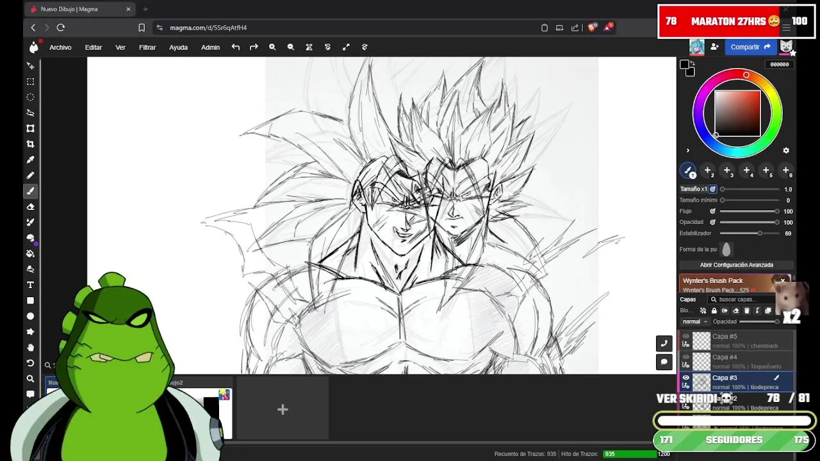Open the Magma logo home menu
Viewport: 820px width, 461px height.
[x=34, y=47]
